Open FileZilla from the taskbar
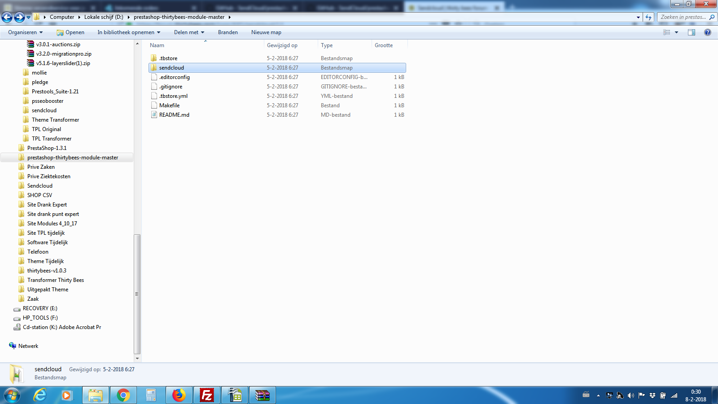 (207, 395)
